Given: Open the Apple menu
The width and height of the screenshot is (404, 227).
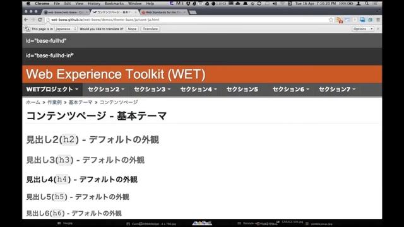Looking at the screenshot, I should click(28, 4).
